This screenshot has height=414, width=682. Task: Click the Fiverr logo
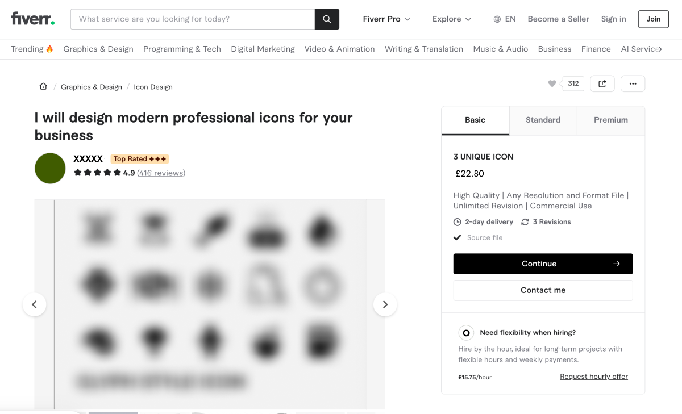pyautogui.click(x=32, y=19)
